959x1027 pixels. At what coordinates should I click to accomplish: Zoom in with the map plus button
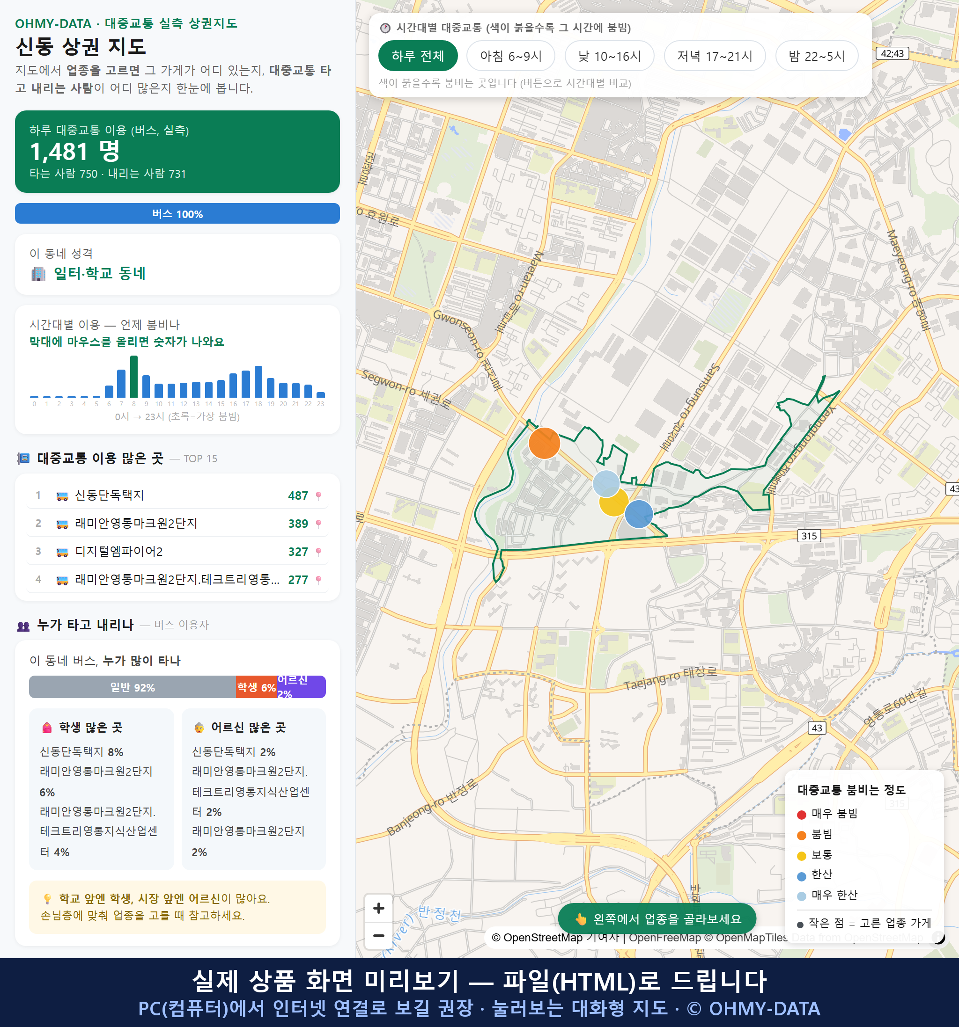click(378, 908)
